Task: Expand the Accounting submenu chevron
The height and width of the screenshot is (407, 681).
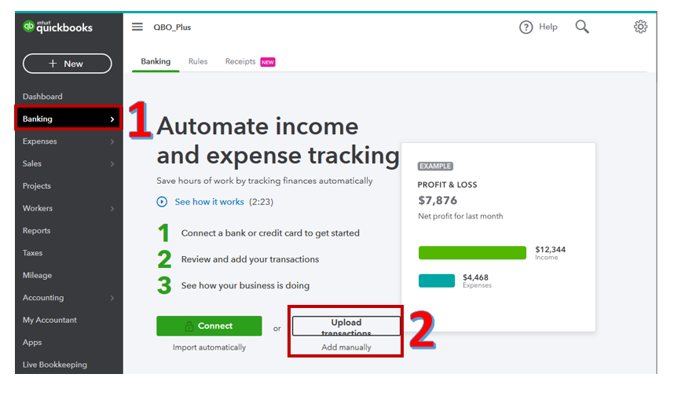Action: 112,298
